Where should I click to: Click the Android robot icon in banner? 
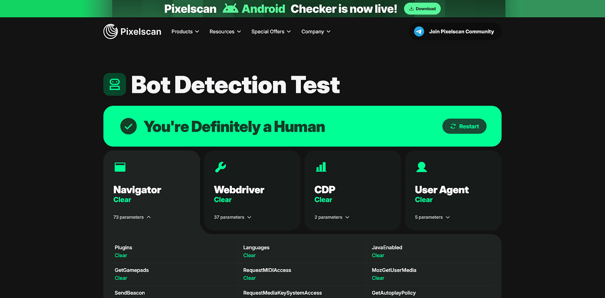pyautogui.click(x=231, y=8)
